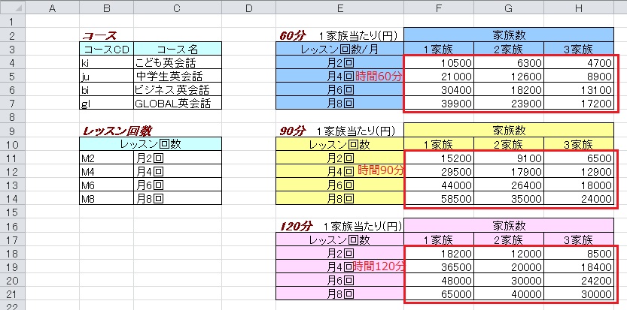Click 家族数 header in blue table
627x310 pixels.
pyautogui.click(x=509, y=35)
